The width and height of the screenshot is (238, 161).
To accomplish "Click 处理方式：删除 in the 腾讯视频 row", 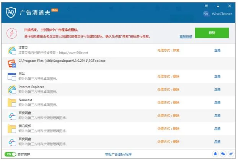I will click(168, 129).
